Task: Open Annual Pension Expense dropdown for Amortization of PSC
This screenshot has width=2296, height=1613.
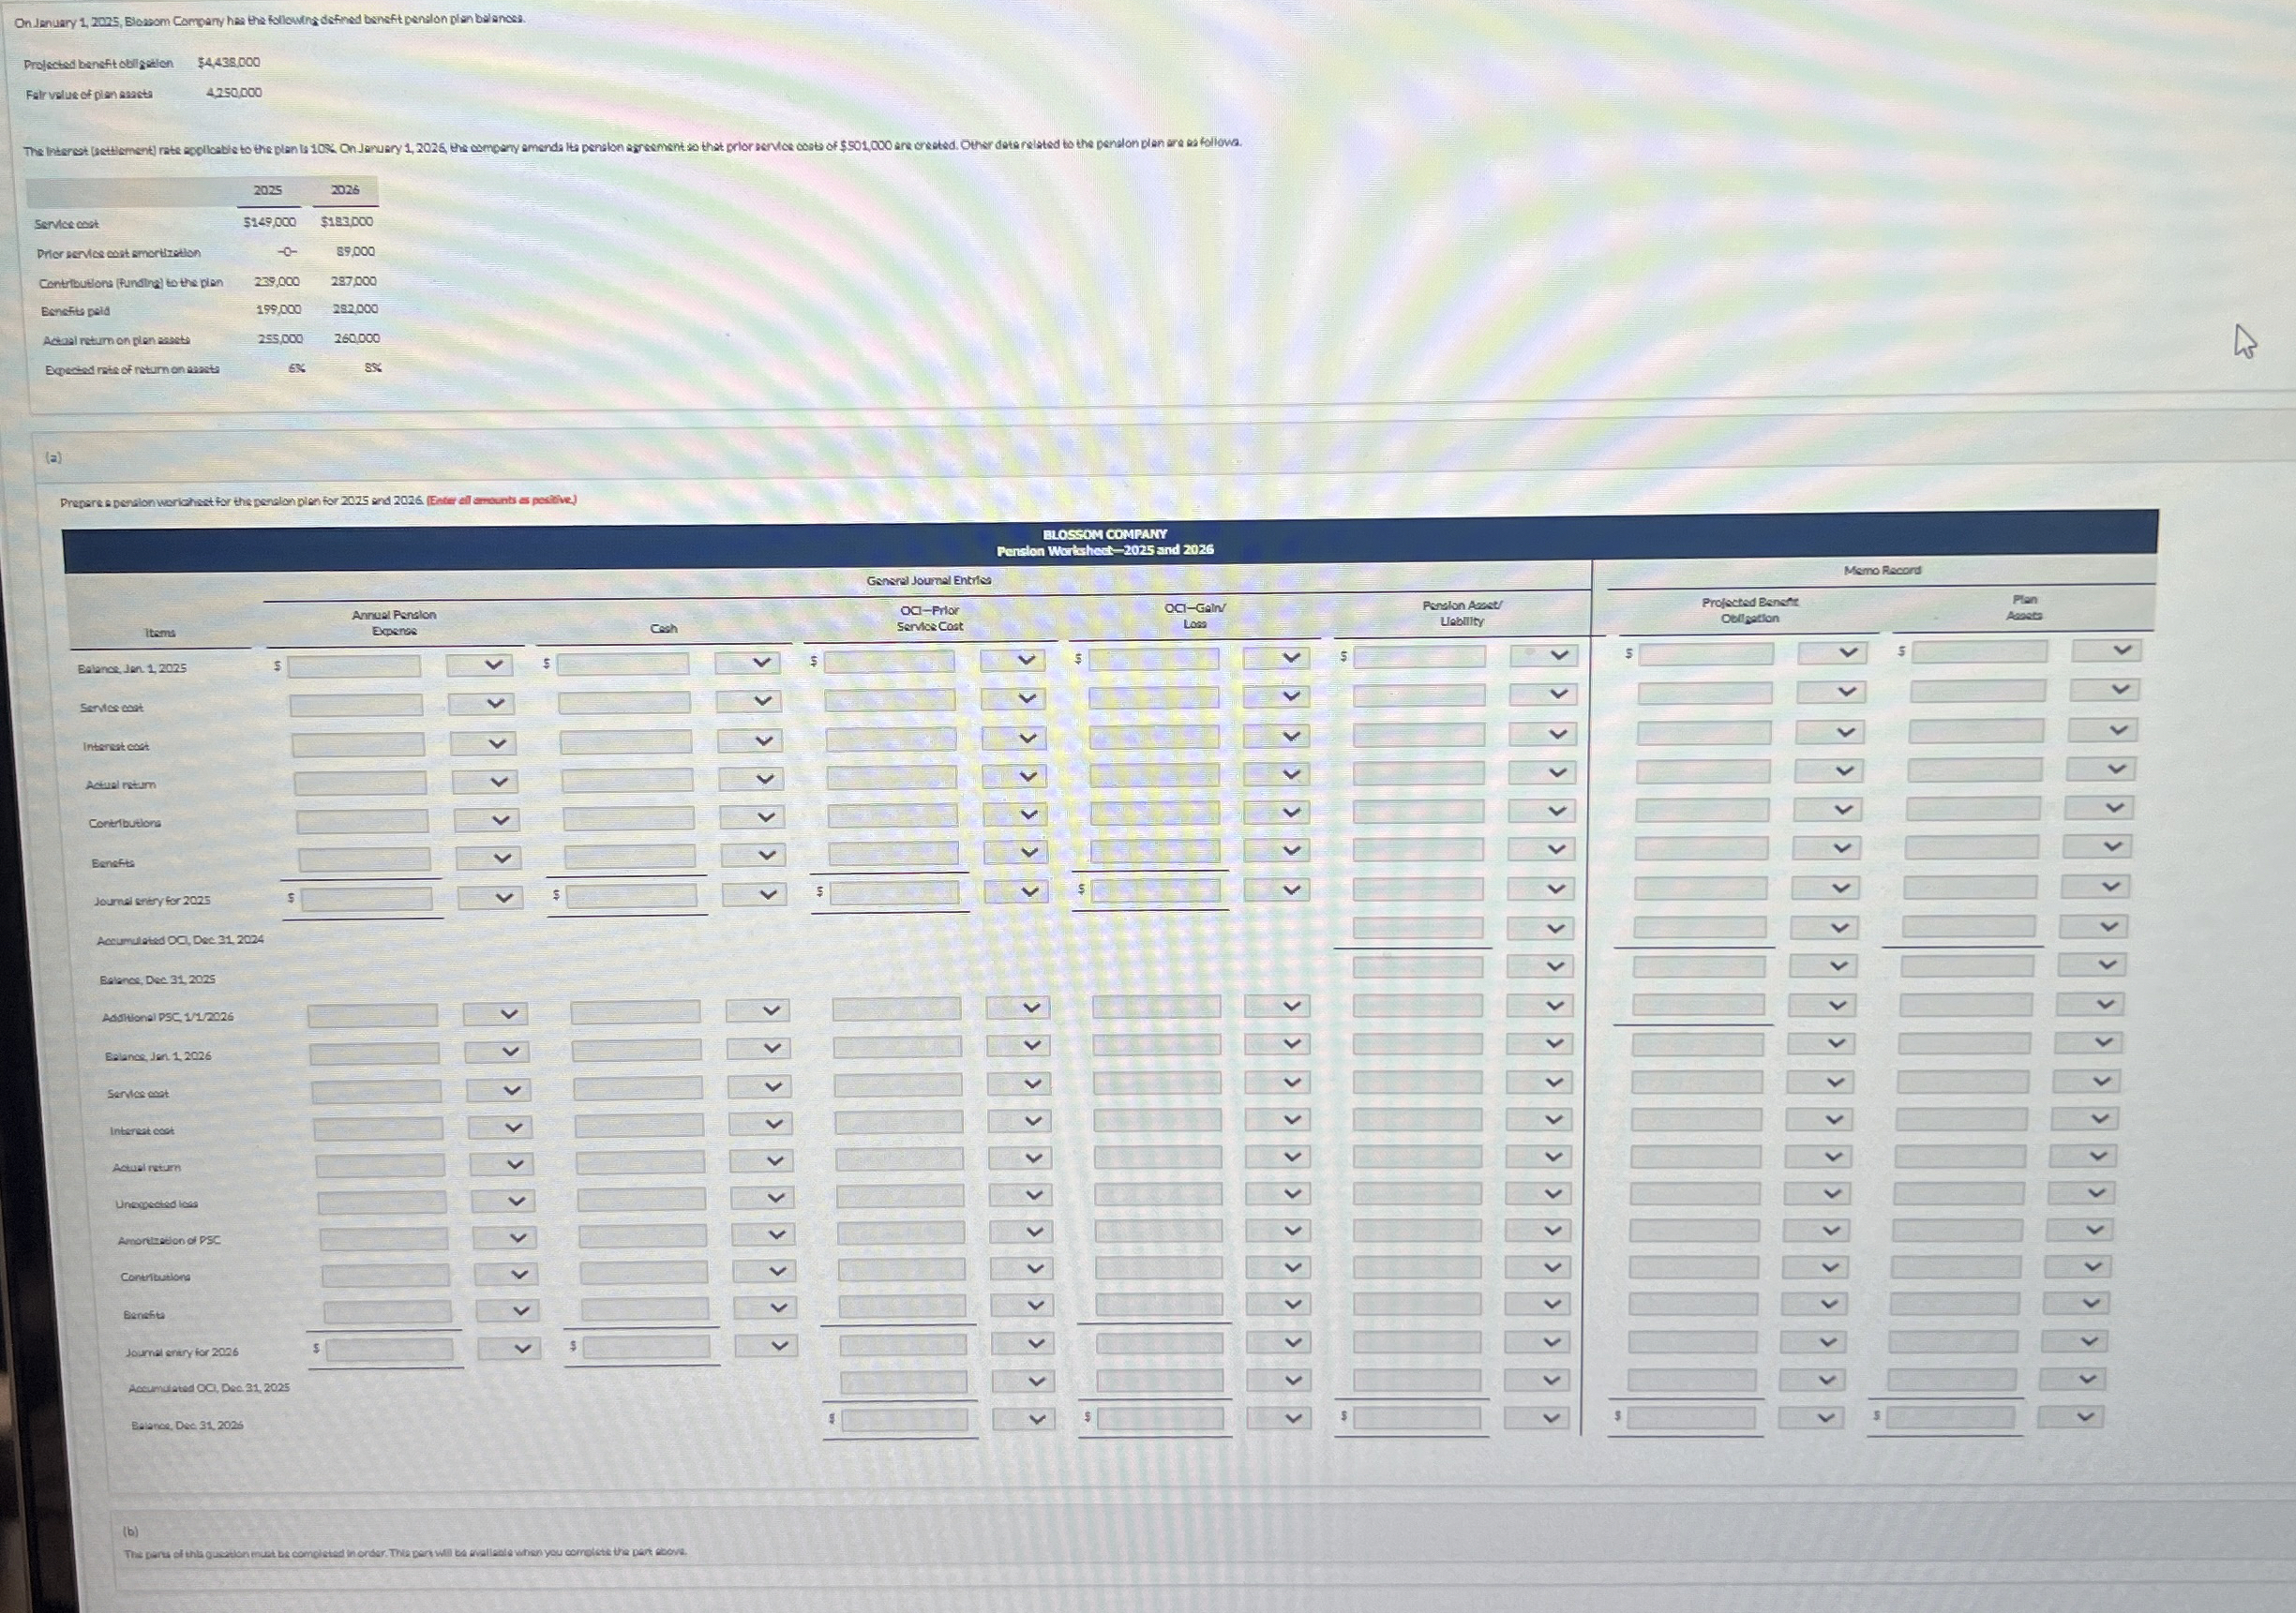Action: point(505,1237)
